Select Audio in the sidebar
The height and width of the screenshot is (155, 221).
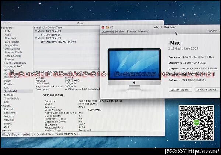(8, 35)
